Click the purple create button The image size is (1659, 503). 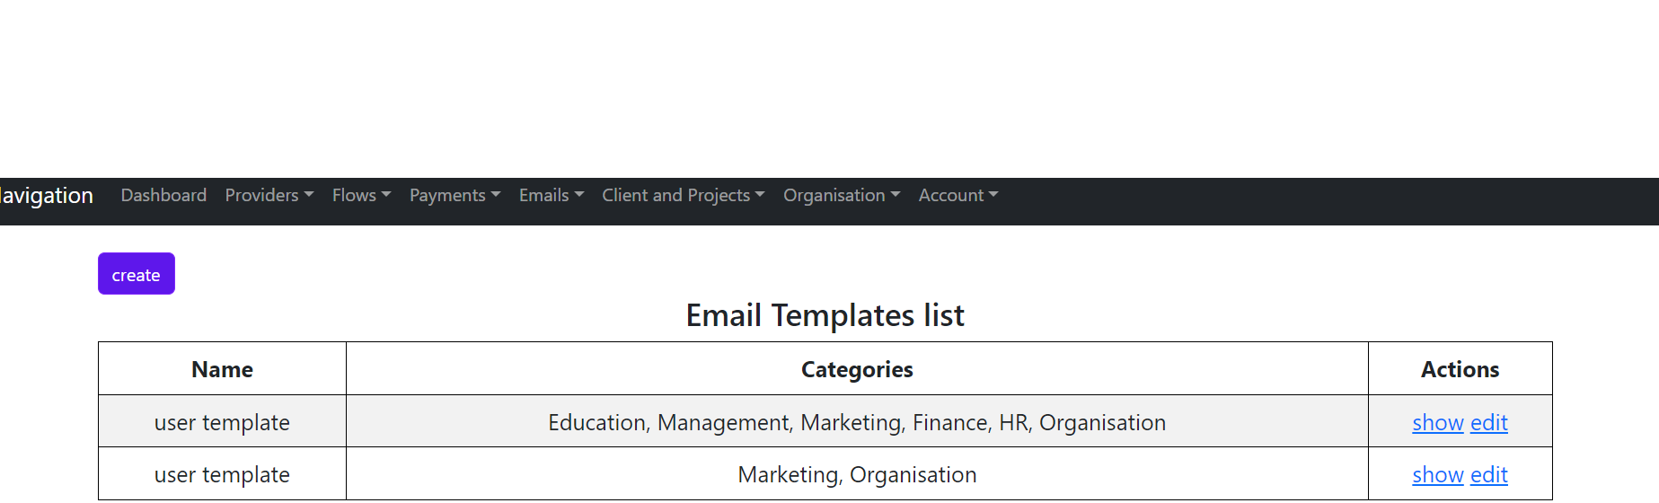click(x=137, y=274)
